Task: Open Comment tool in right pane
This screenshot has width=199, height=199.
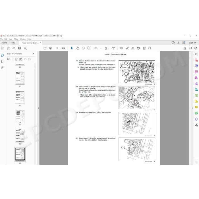Action: pos(196,107)
